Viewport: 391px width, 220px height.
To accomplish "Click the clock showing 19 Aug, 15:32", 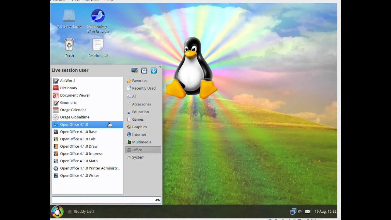I will point(325,211).
